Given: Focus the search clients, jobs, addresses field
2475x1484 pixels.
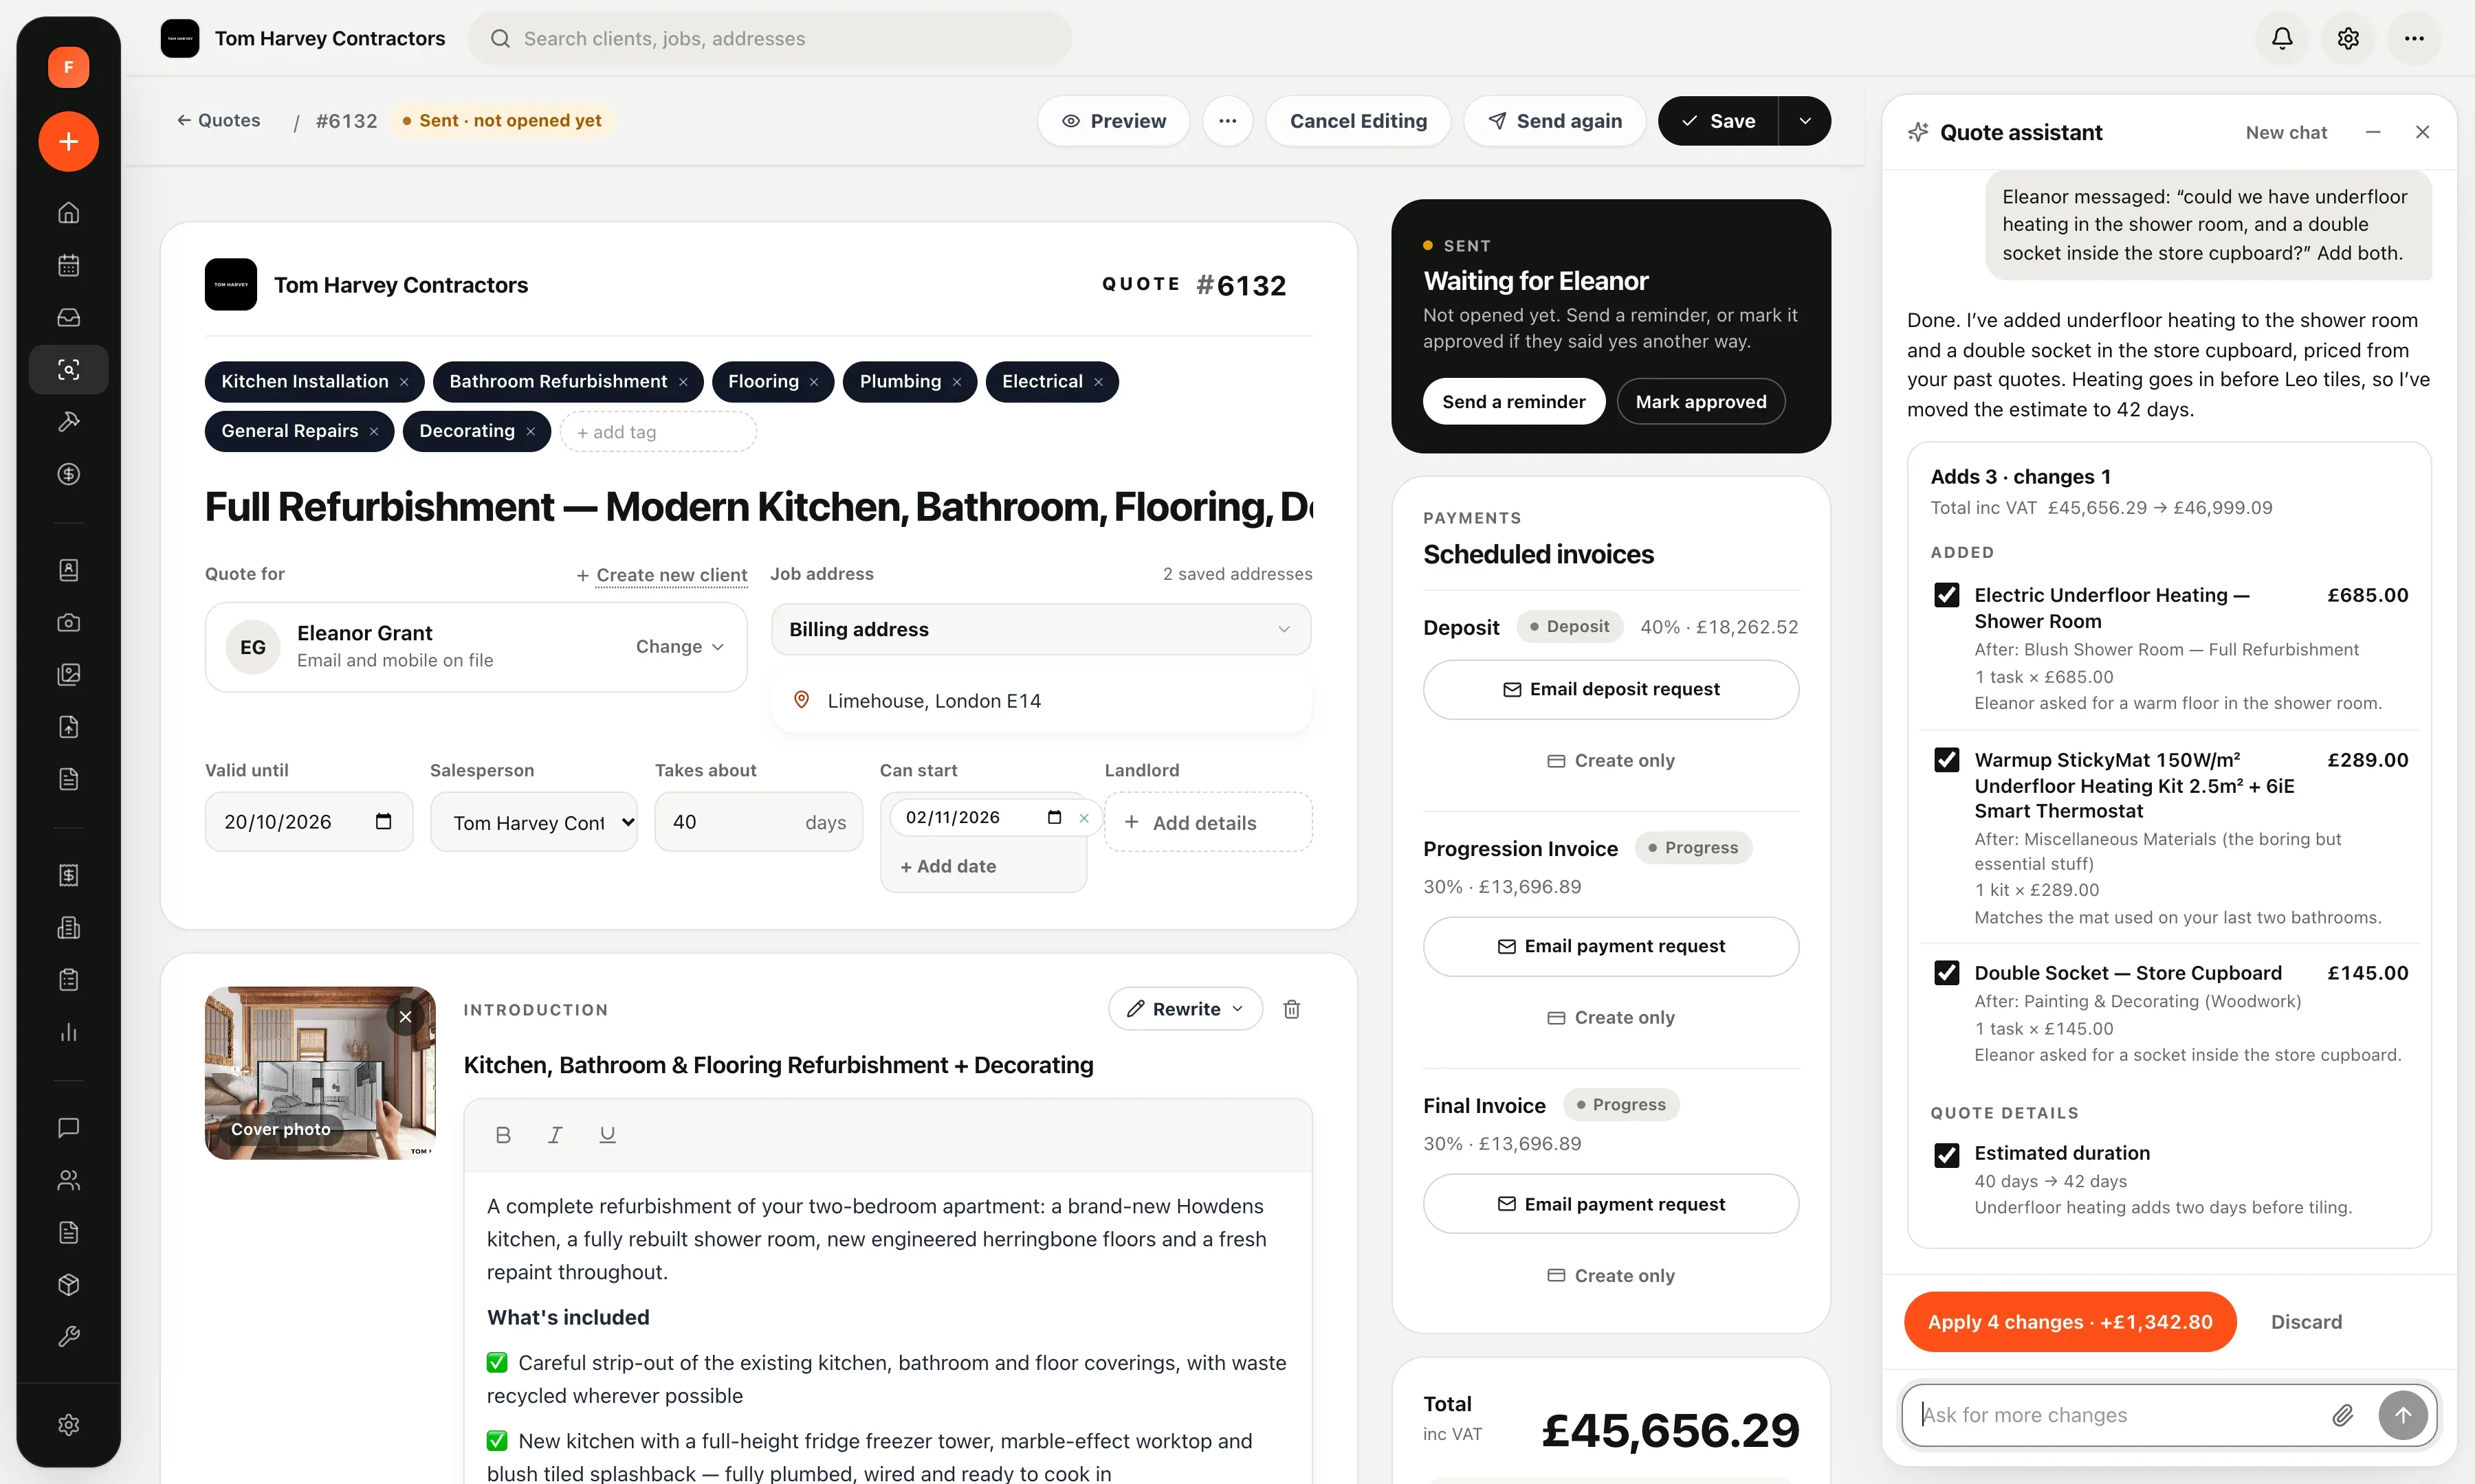Looking at the screenshot, I should pos(769,38).
